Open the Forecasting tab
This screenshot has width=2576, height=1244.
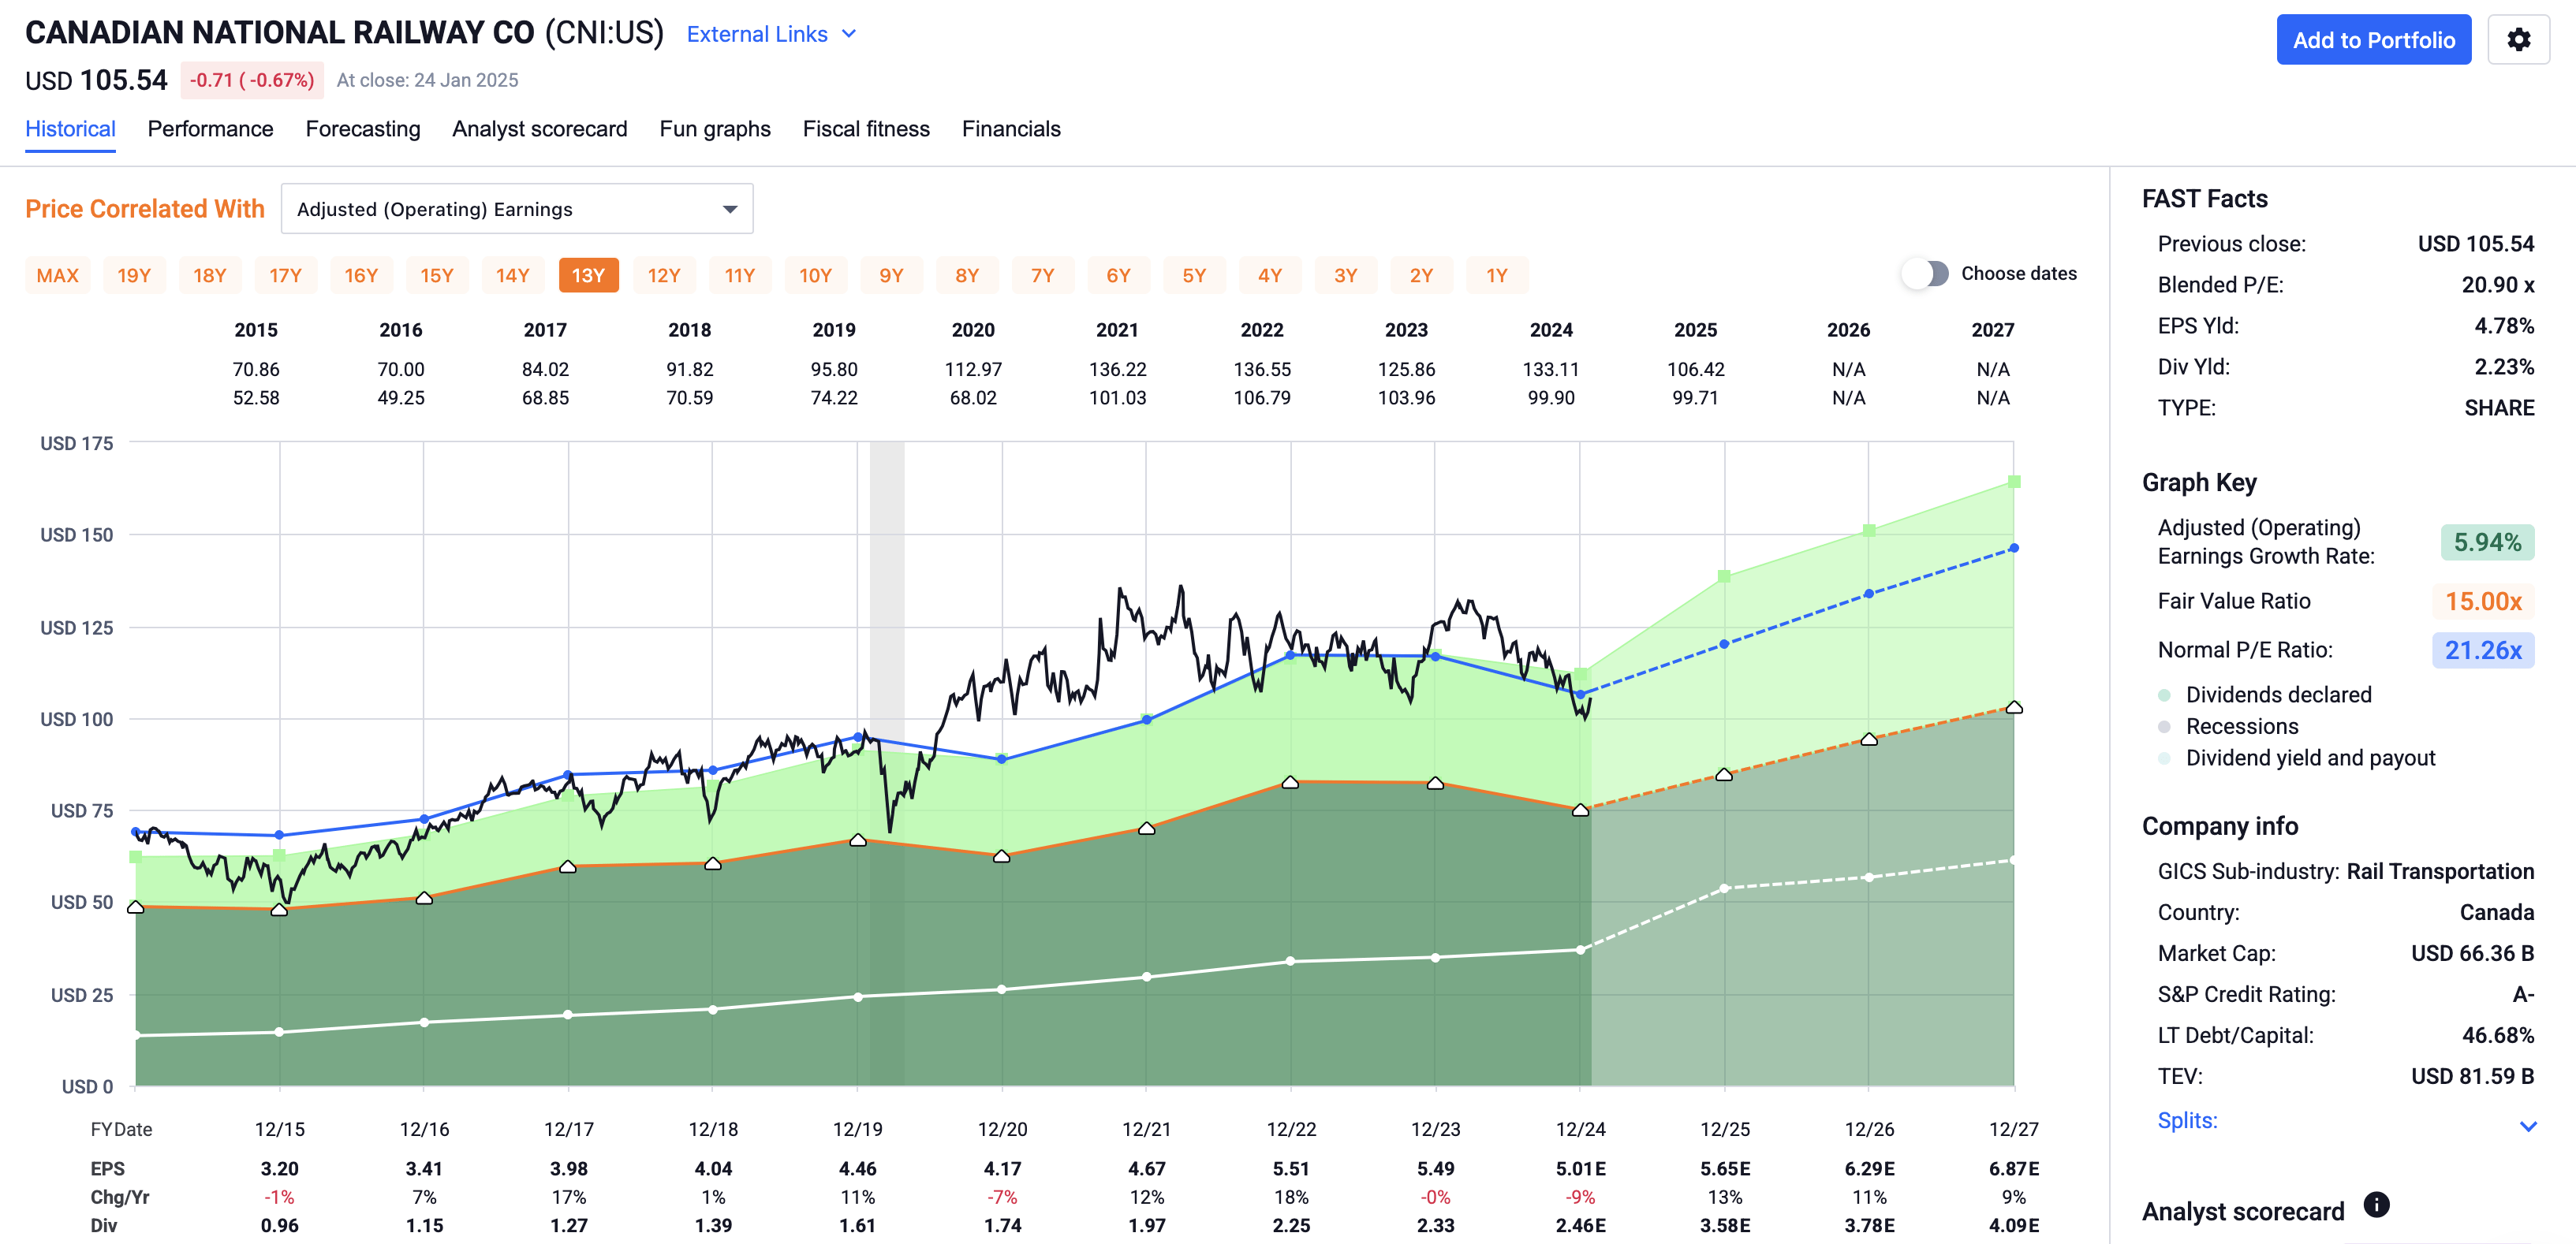coord(363,129)
